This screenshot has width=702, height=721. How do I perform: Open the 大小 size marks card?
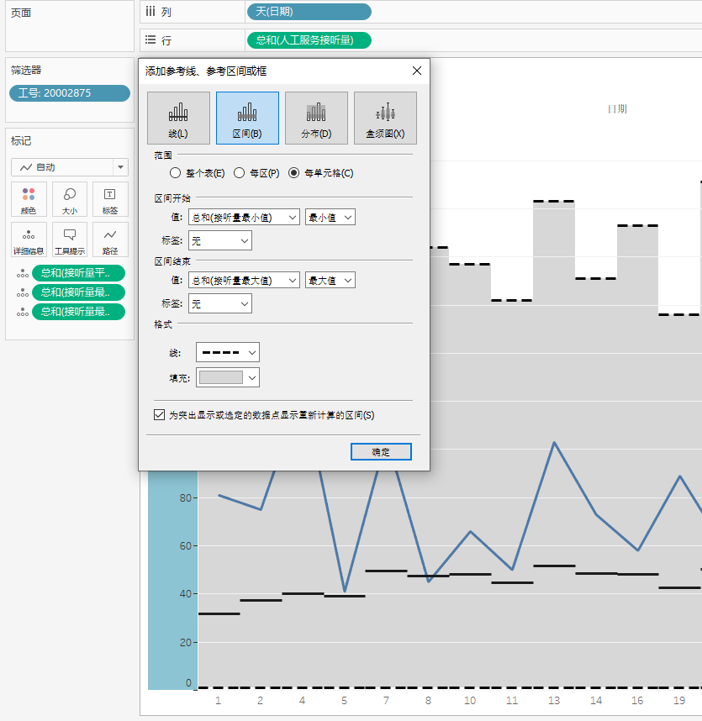point(70,199)
